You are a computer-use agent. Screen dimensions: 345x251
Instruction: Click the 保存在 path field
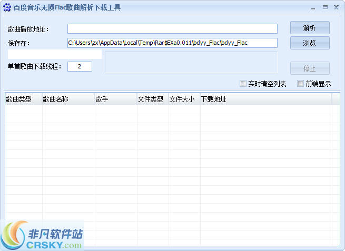click(172, 43)
